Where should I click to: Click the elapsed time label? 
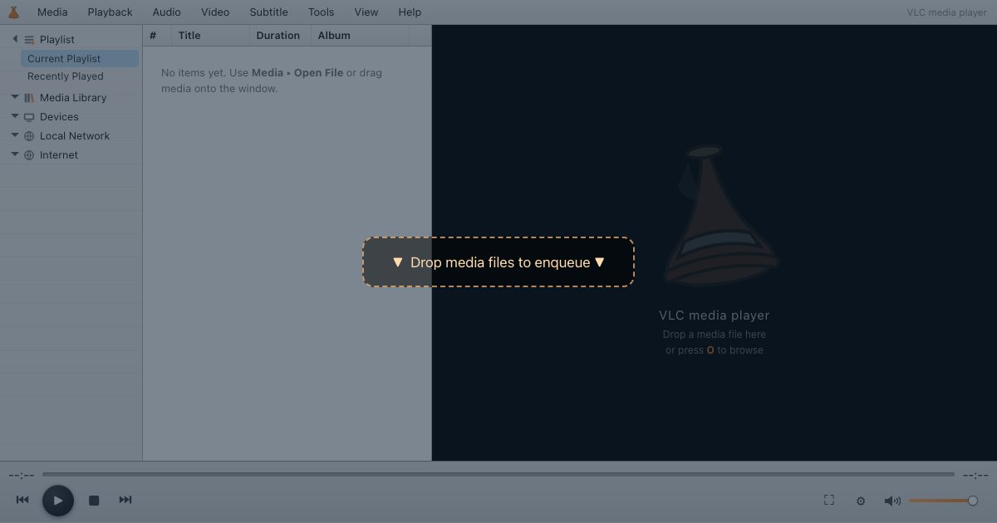22,475
